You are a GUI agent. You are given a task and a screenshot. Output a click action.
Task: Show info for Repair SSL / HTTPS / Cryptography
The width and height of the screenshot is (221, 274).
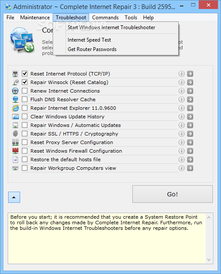coord(181,134)
